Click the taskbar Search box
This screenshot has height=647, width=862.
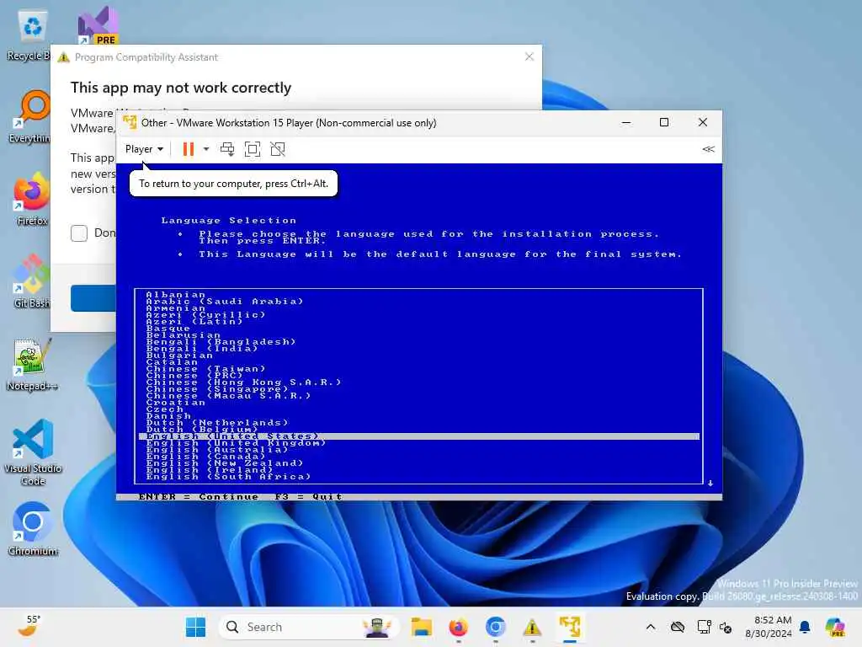[x=308, y=627]
